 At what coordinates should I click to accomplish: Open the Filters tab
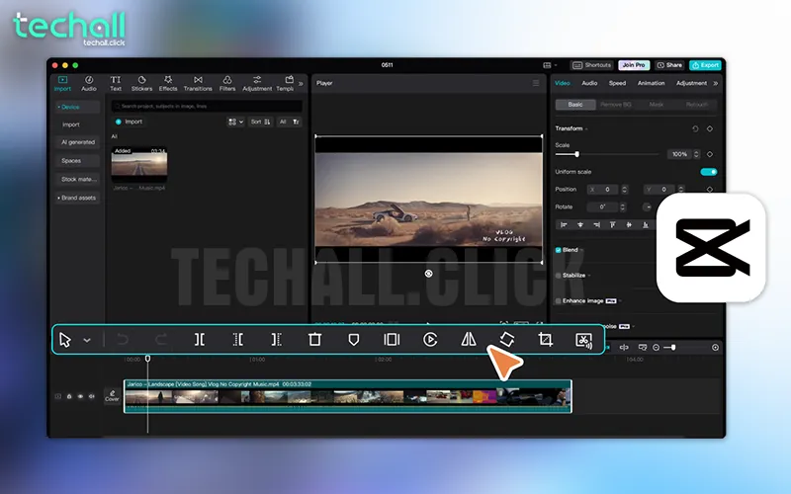227,84
